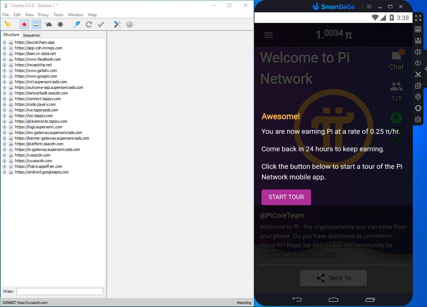The height and width of the screenshot is (307, 427).
Task: Click the multi-window plus icon in SmartGaGa sidebar
Action: [x=418, y=86]
